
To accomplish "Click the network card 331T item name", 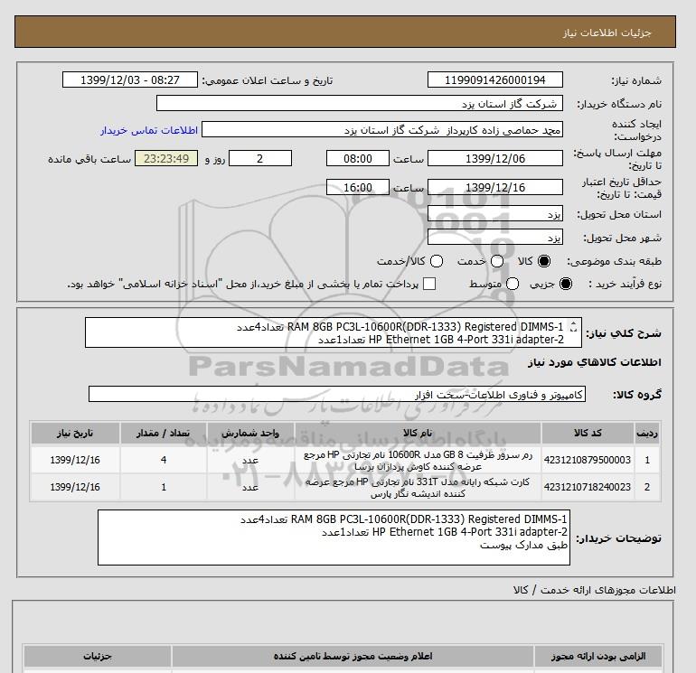I will coord(418,488).
